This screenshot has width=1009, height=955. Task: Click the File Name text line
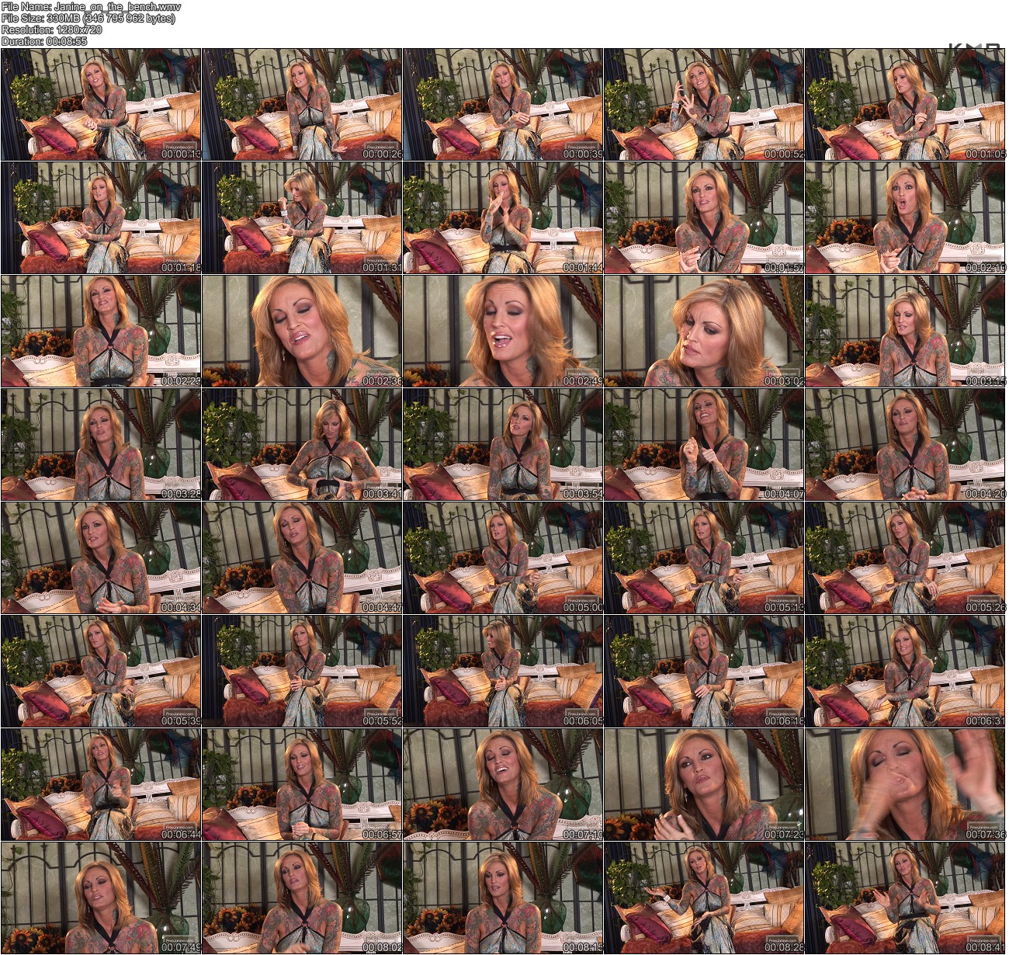[91, 7]
